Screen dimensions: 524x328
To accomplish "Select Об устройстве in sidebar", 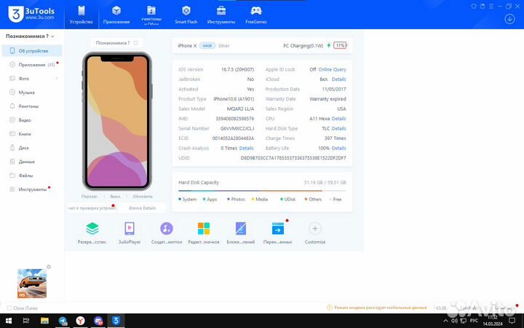I will [x=32, y=51].
